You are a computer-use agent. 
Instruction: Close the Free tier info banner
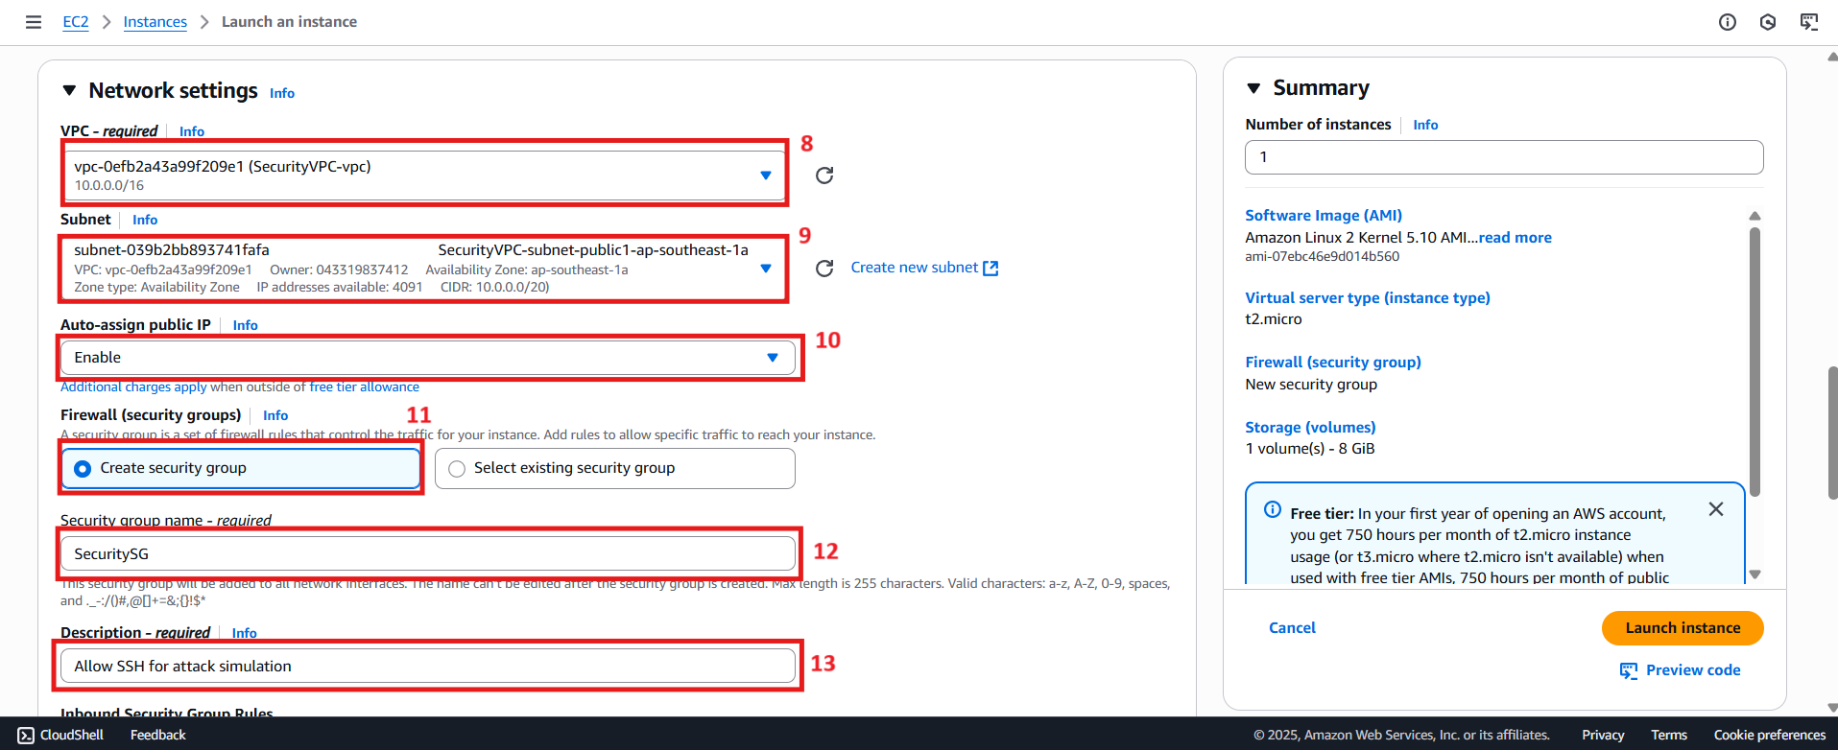coord(1716,509)
